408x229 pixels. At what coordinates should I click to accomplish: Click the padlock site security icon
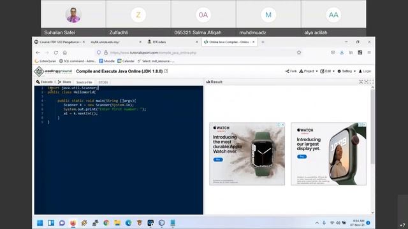tap(106, 52)
